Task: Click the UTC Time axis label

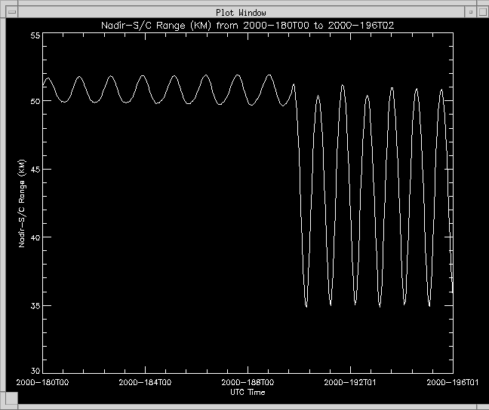Action: (x=248, y=392)
